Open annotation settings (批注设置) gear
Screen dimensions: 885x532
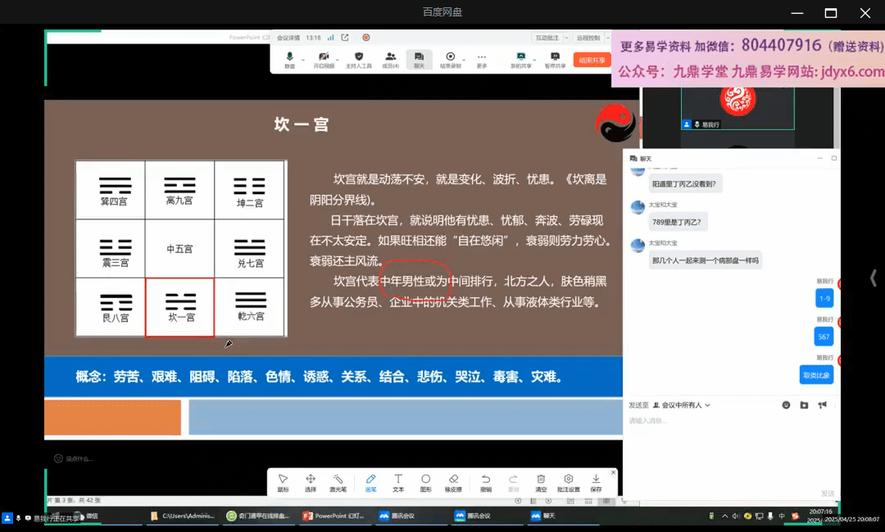tap(568, 482)
